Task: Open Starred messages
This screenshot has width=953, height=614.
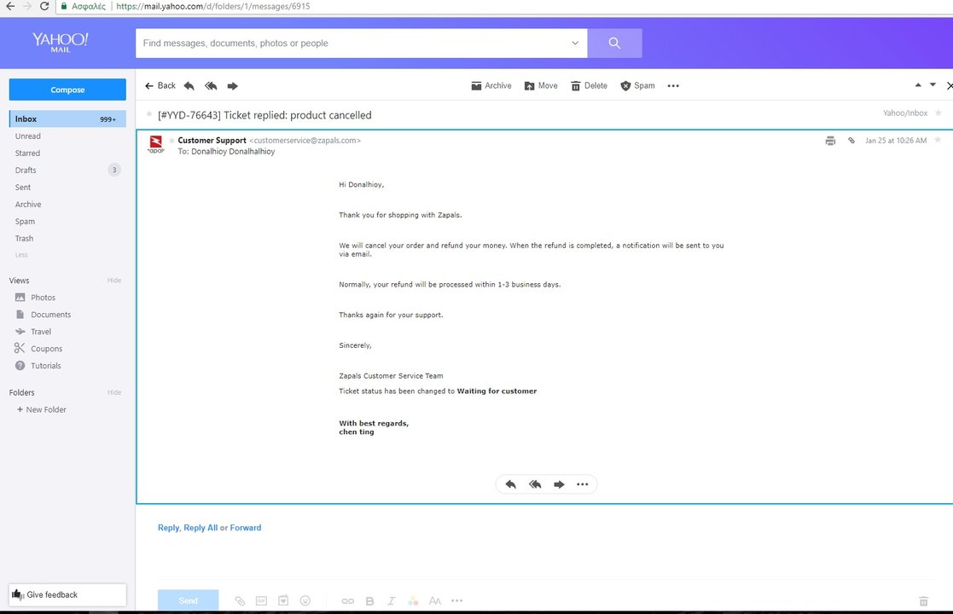Action: 27,153
